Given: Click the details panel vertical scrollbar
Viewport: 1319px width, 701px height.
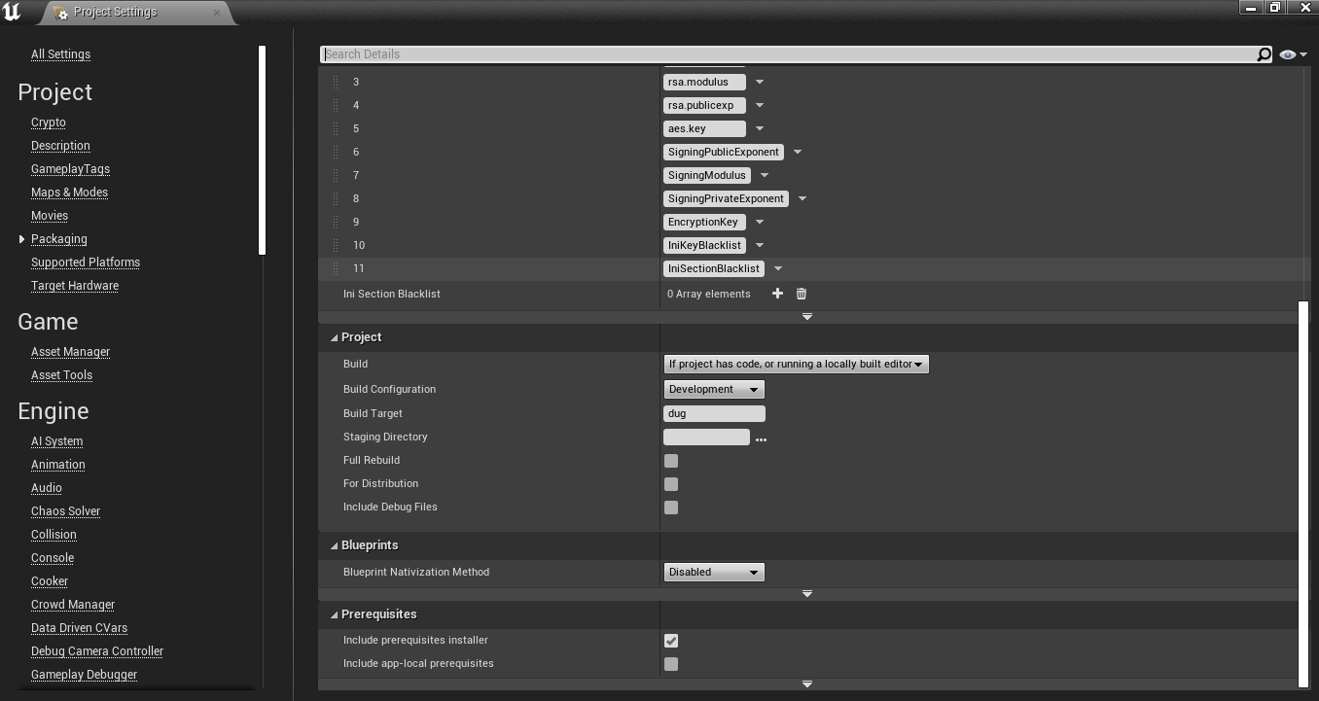Looking at the screenshot, I should (1303, 493).
